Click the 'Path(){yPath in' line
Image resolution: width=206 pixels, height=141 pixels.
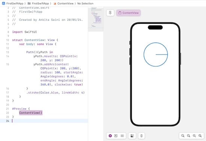[x=40, y=52]
